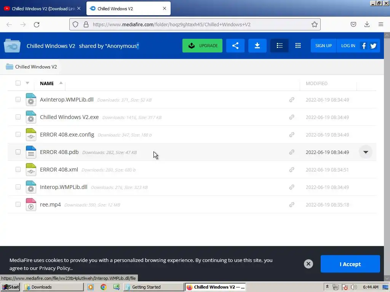Viewport: 390px width, 292px height.
Task: Open Getting Started taskbar window
Action: tap(154, 287)
